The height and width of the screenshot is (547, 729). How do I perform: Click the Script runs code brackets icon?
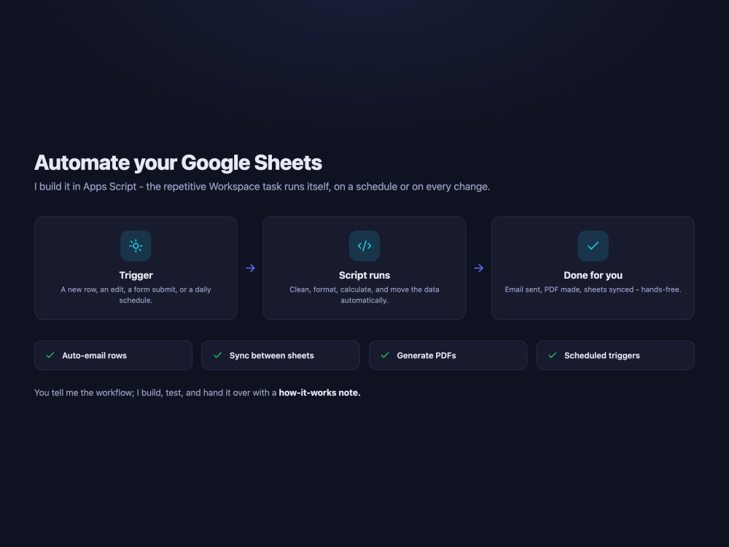(x=364, y=246)
